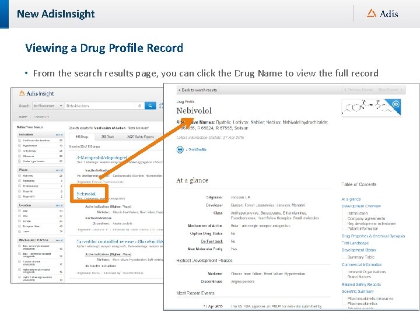Switch to the '2,027 Safety Reports' tab
420x315 pixels.
click(141, 137)
